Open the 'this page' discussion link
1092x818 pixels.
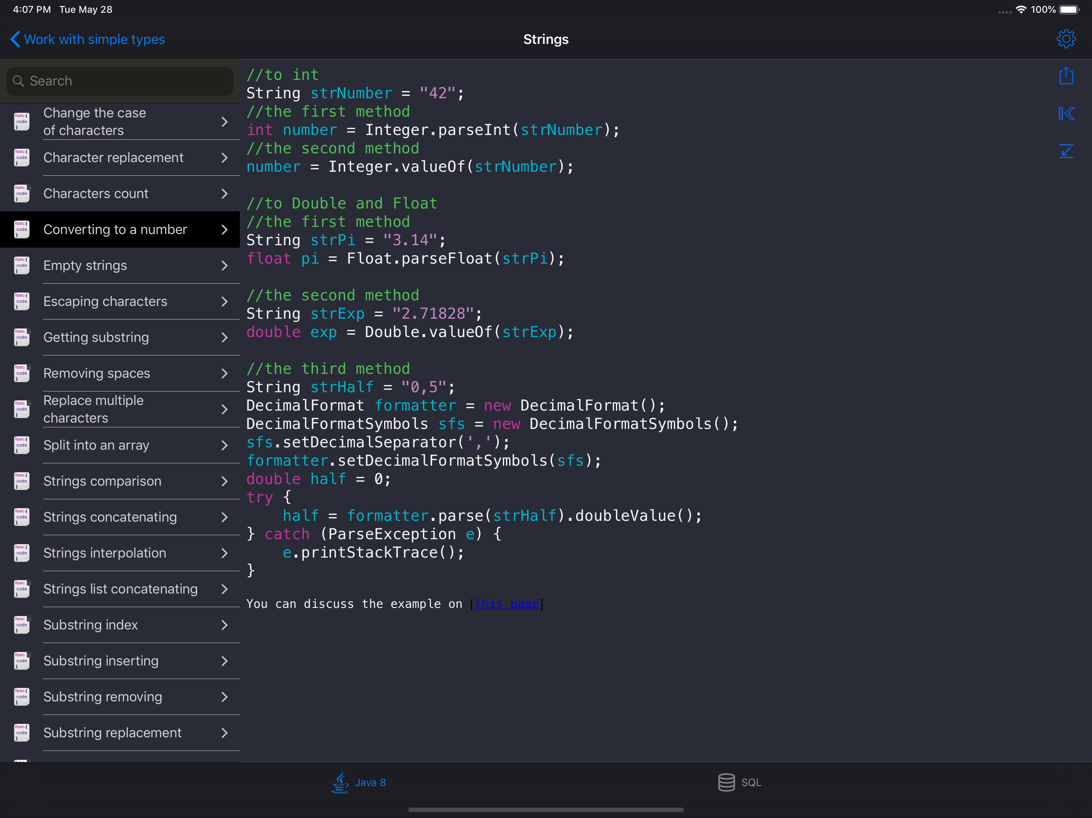506,604
